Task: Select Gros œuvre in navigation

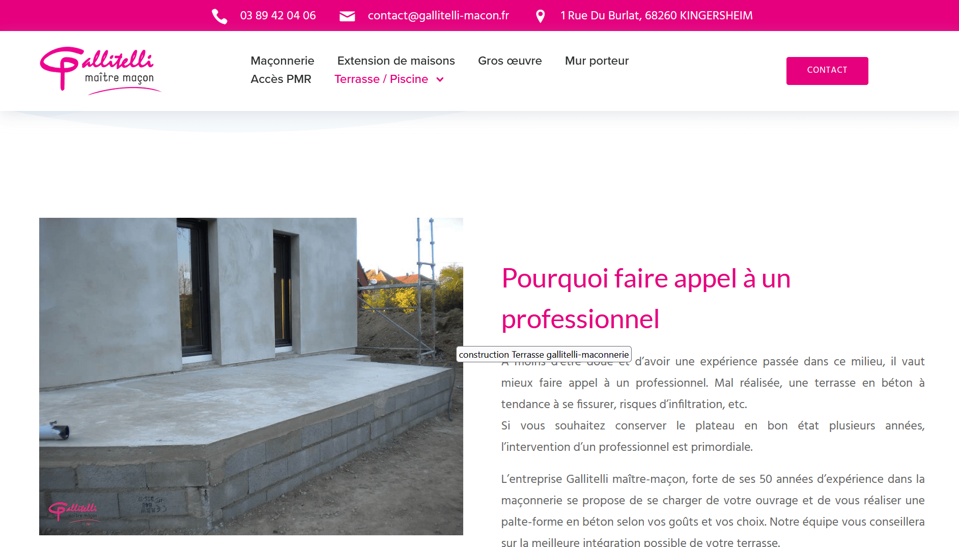Action: point(510,61)
